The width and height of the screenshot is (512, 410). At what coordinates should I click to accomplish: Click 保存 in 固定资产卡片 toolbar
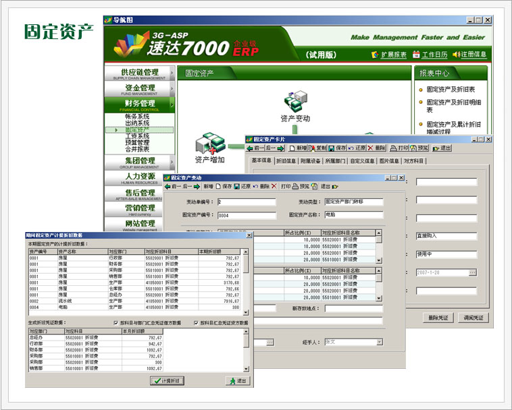[337, 148]
